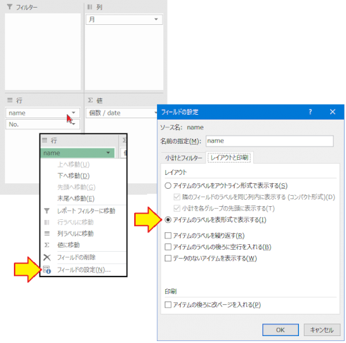Toggle the page break after item checkbox
This screenshot has width=346, height=343.
tap(168, 305)
